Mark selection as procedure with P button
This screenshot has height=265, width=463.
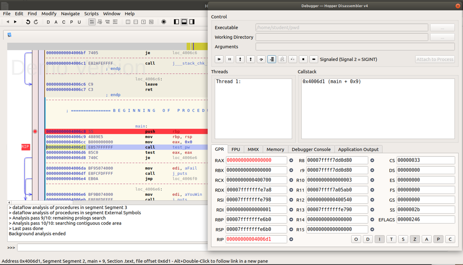72,22
